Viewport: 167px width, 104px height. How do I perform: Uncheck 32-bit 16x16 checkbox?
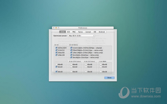56,72
